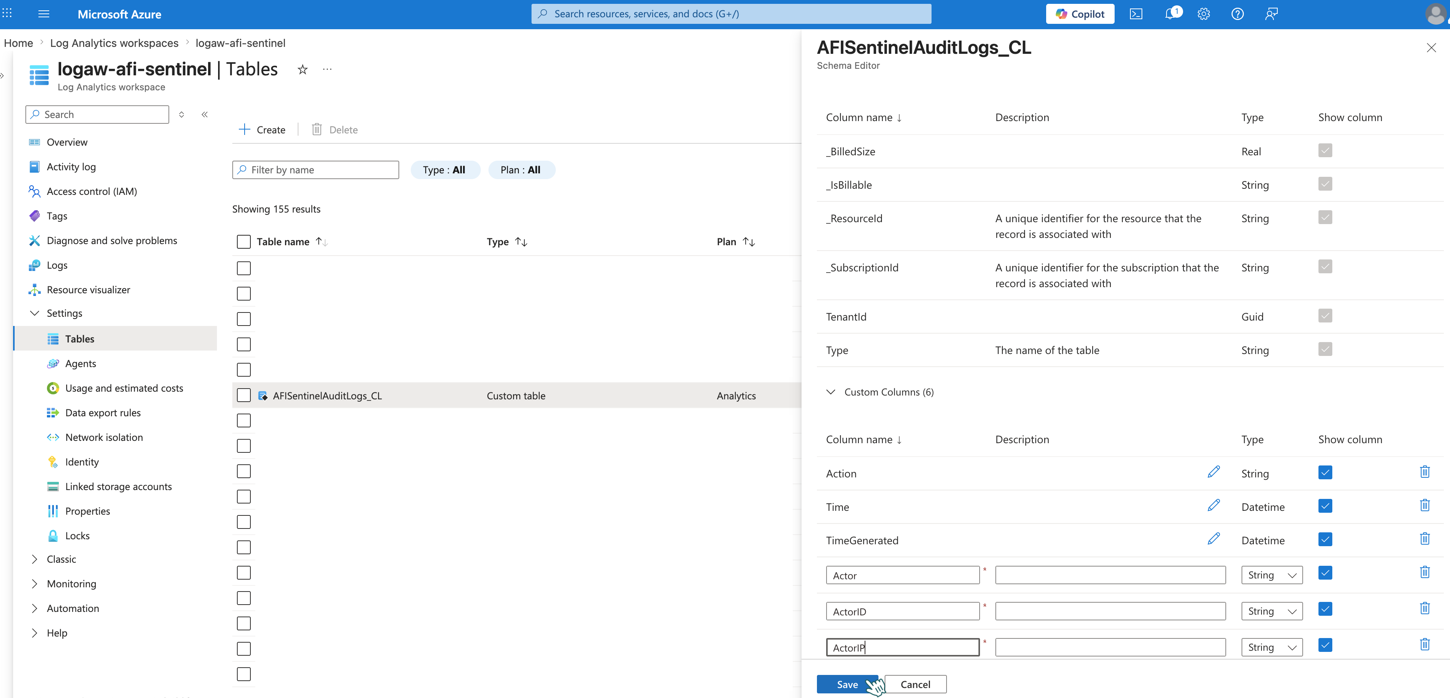1450x698 pixels.
Task: Click the Actor description field
Action: 1110,575
